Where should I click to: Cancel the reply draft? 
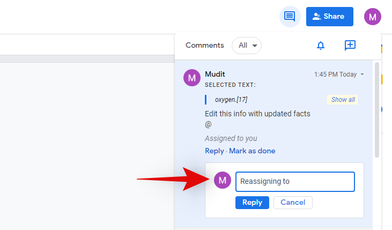point(293,203)
